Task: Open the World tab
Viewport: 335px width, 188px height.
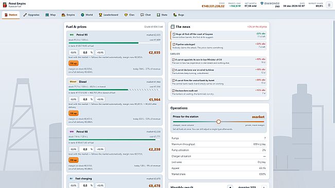Action: 87,15
